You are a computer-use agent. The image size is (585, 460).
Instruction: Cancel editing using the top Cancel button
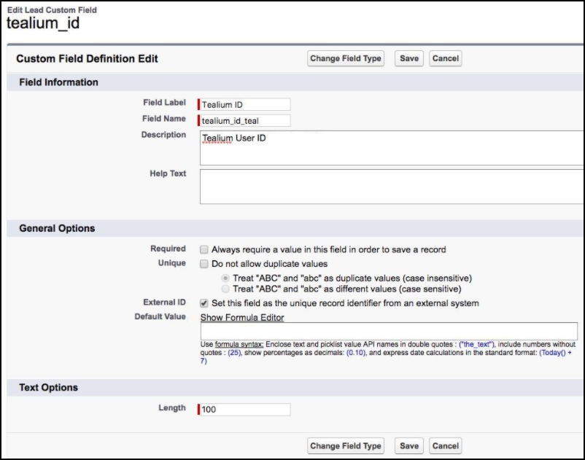[445, 58]
